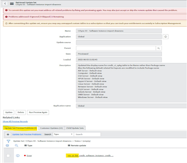Click the Loaded date field

click(119, 60)
